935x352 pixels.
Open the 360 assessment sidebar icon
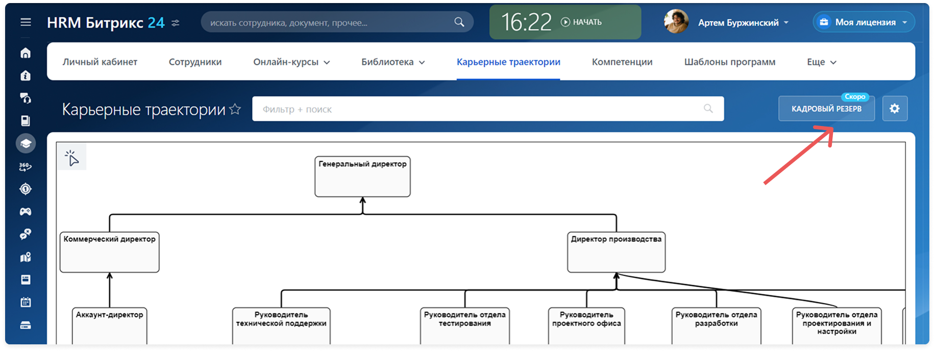click(x=26, y=167)
